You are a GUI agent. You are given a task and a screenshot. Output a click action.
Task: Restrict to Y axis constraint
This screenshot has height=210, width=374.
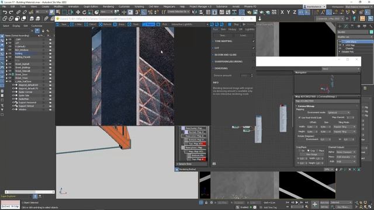[288, 12]
